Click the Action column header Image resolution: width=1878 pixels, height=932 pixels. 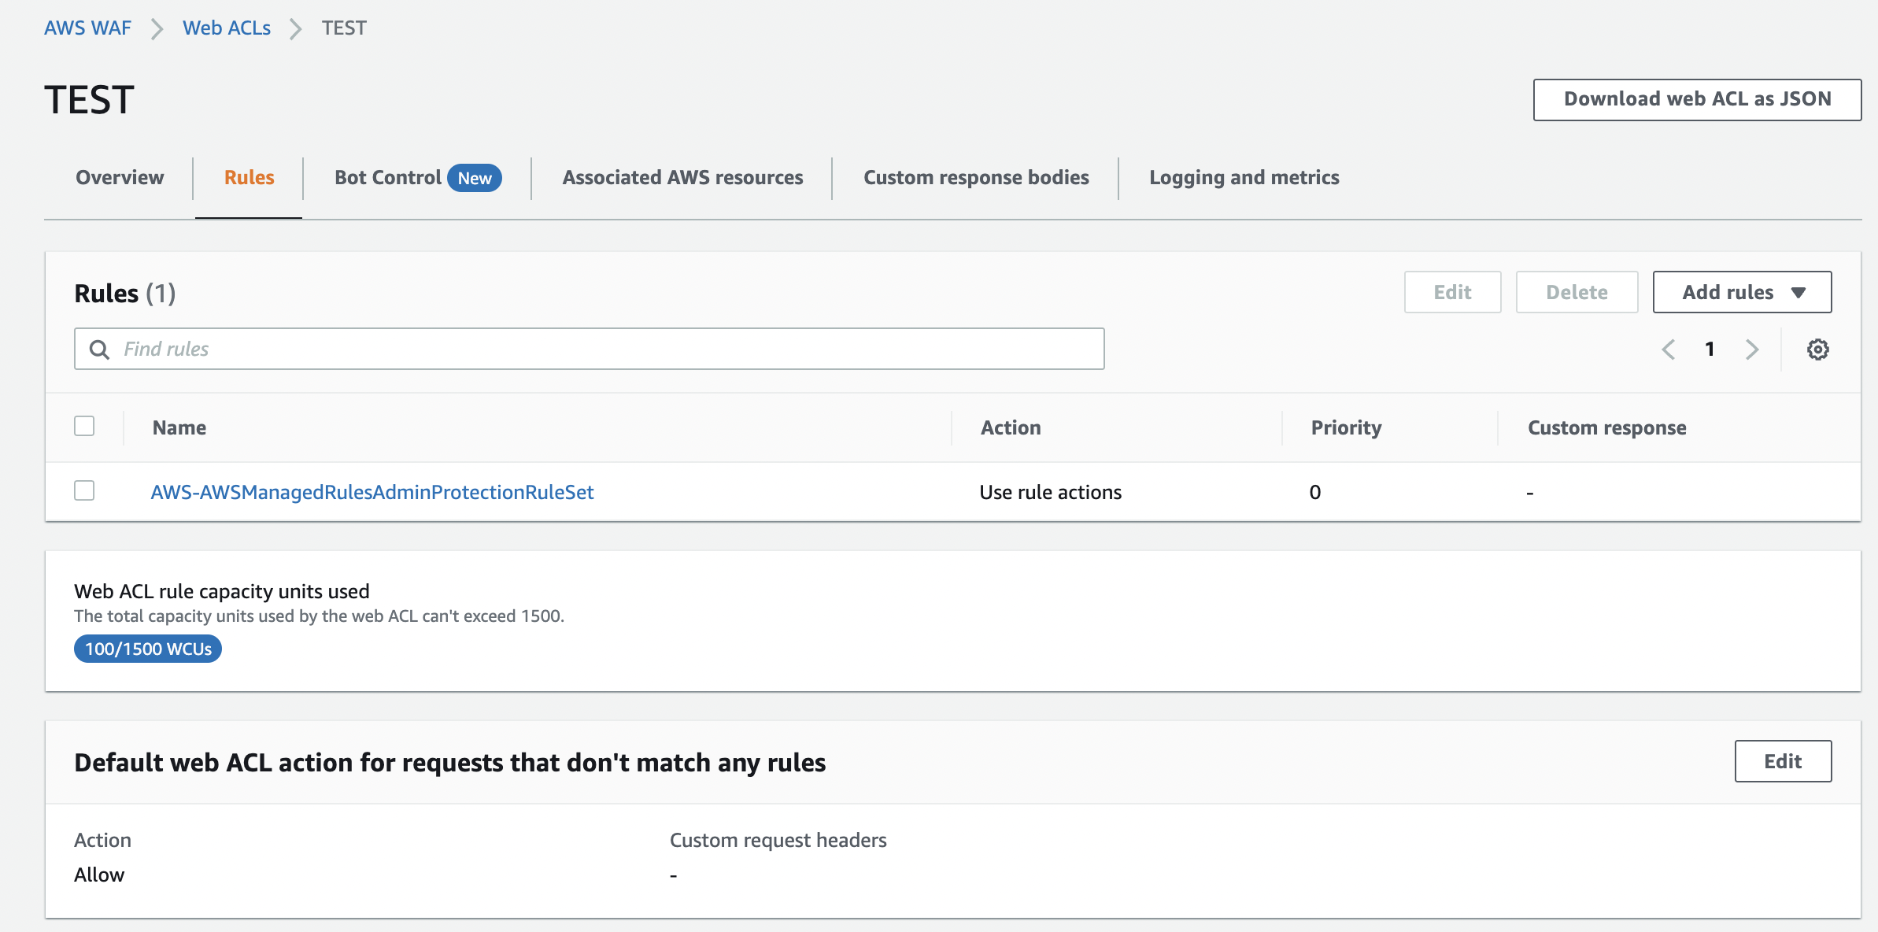[1011, 427]
